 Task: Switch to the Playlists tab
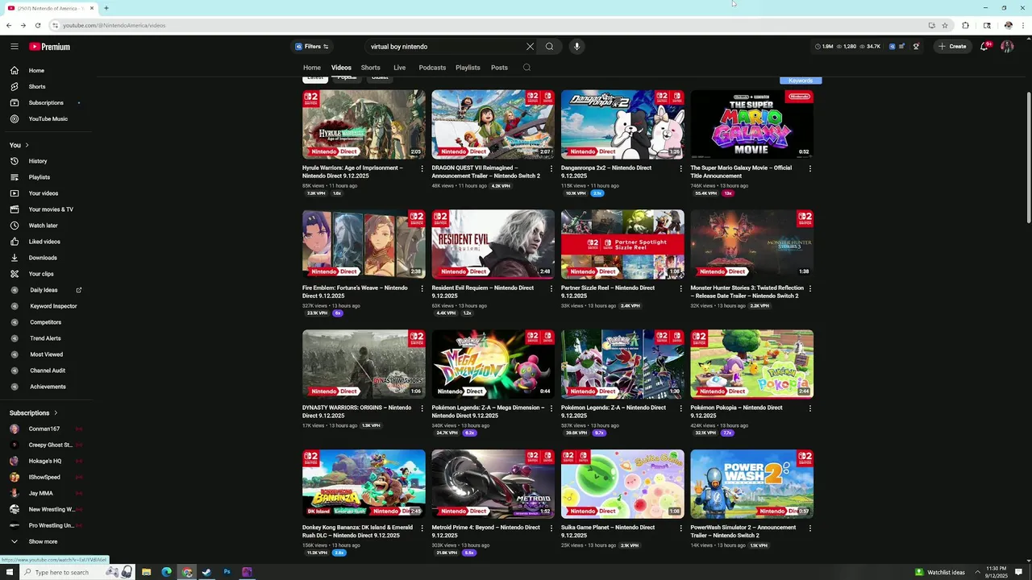pyautogui.click(x=468, y=68)
